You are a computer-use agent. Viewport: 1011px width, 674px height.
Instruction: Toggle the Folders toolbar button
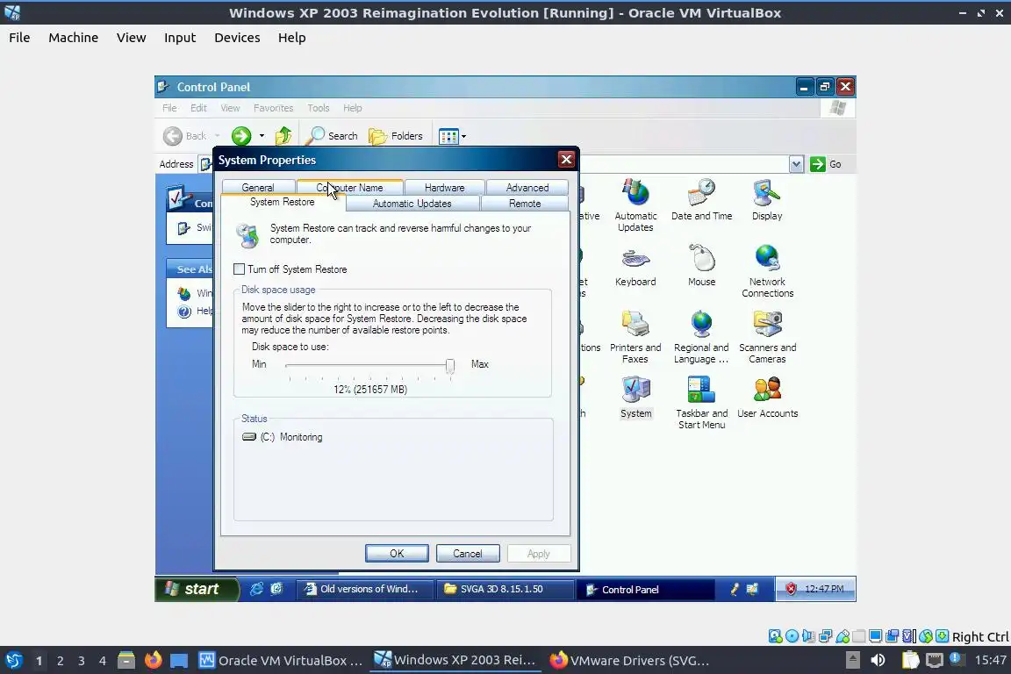pyautogui.click(x=396, y=135)
